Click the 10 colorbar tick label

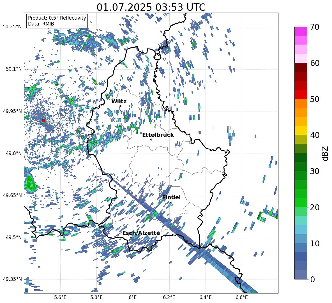coord(314,243)
